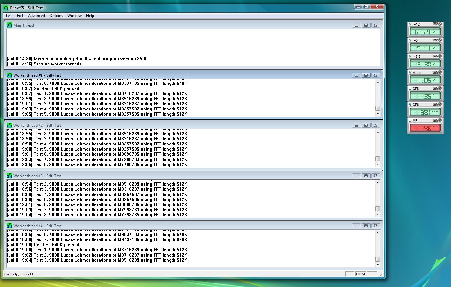Close the +5 voltage gadget
Screen dimensions: 451x287
[x=440, y=40]
